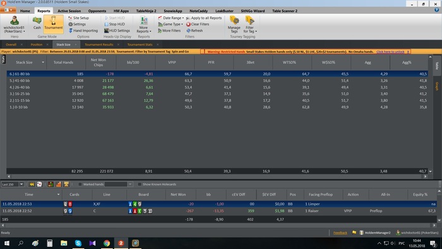Open Site Setup options
Screen dimensions: 442x249
coord(79,18)
